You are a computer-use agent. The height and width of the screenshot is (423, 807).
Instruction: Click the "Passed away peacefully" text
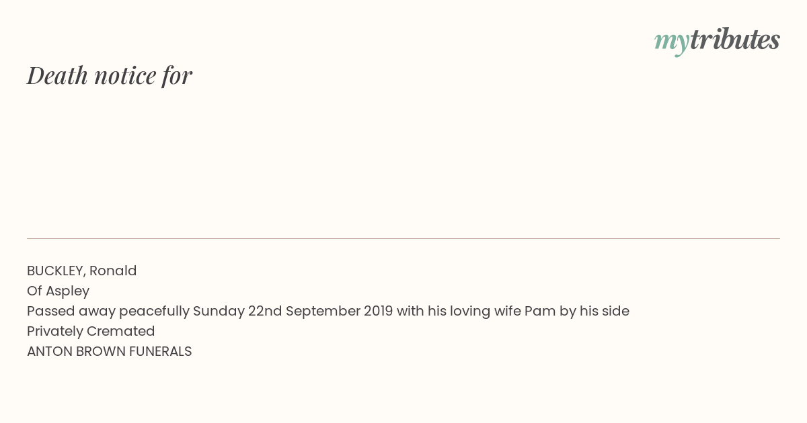108,311
